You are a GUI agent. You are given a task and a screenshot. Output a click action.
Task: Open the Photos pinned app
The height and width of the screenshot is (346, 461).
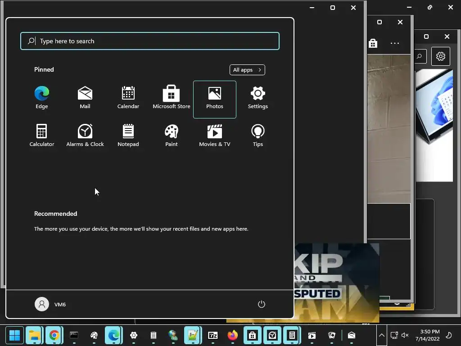coord(215,100)
